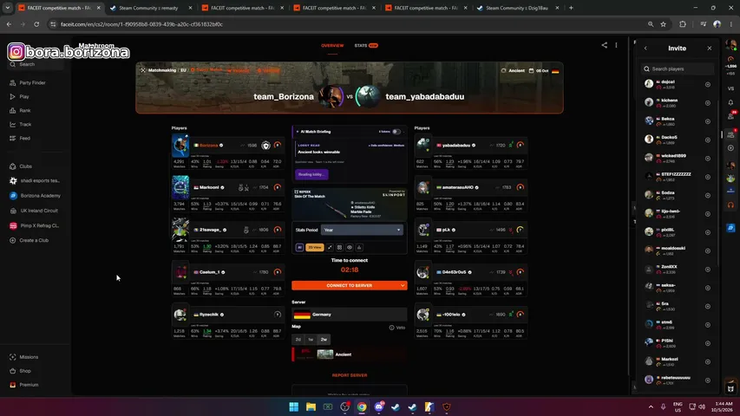Invite player wicked1899

[x=707, y=159]
